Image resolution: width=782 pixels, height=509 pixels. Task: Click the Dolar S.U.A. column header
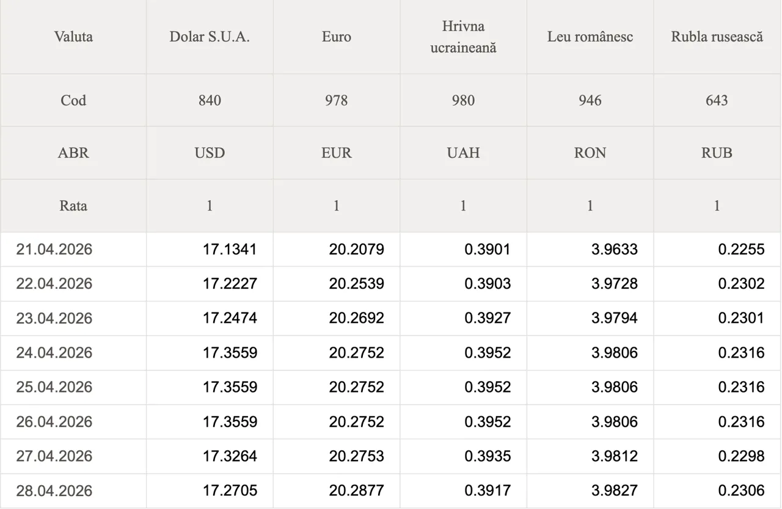(x=210, y=37)
